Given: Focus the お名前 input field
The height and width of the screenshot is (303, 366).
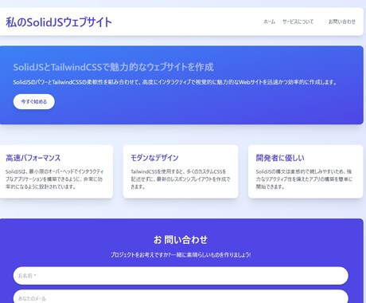Looking at the screenshot, I should coord(181,276).
